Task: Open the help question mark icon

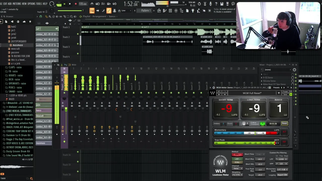Action: 216,4
